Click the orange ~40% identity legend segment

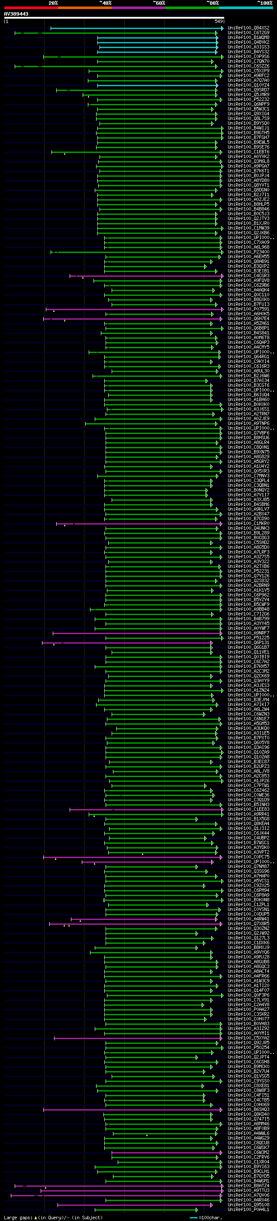(x=85, y=8)
